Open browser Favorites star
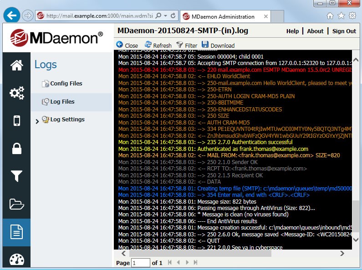362x270 pixels. pyautogui.click(x=341, y=15)
